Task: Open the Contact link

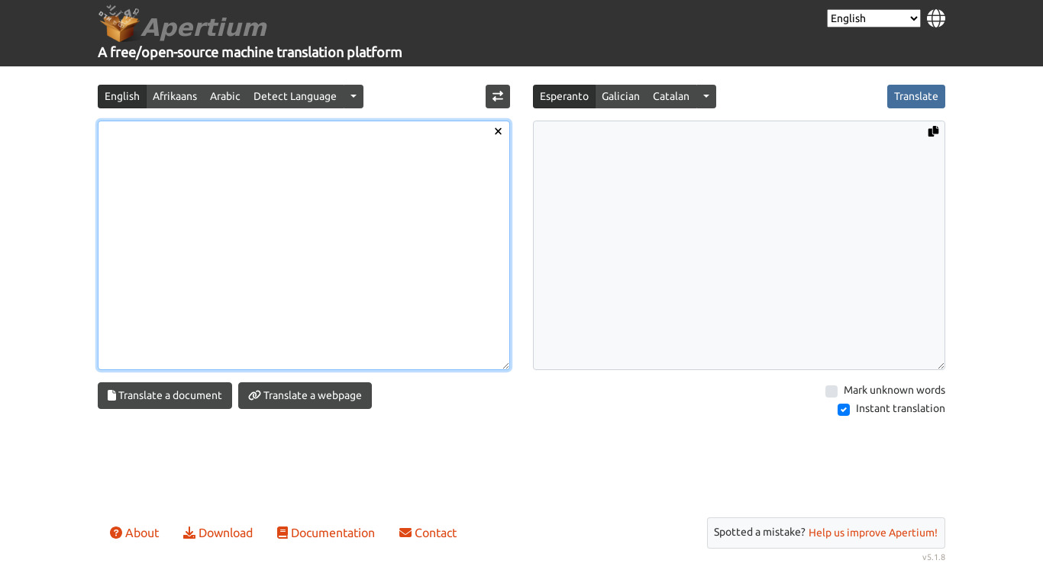Action: [428, 533]
